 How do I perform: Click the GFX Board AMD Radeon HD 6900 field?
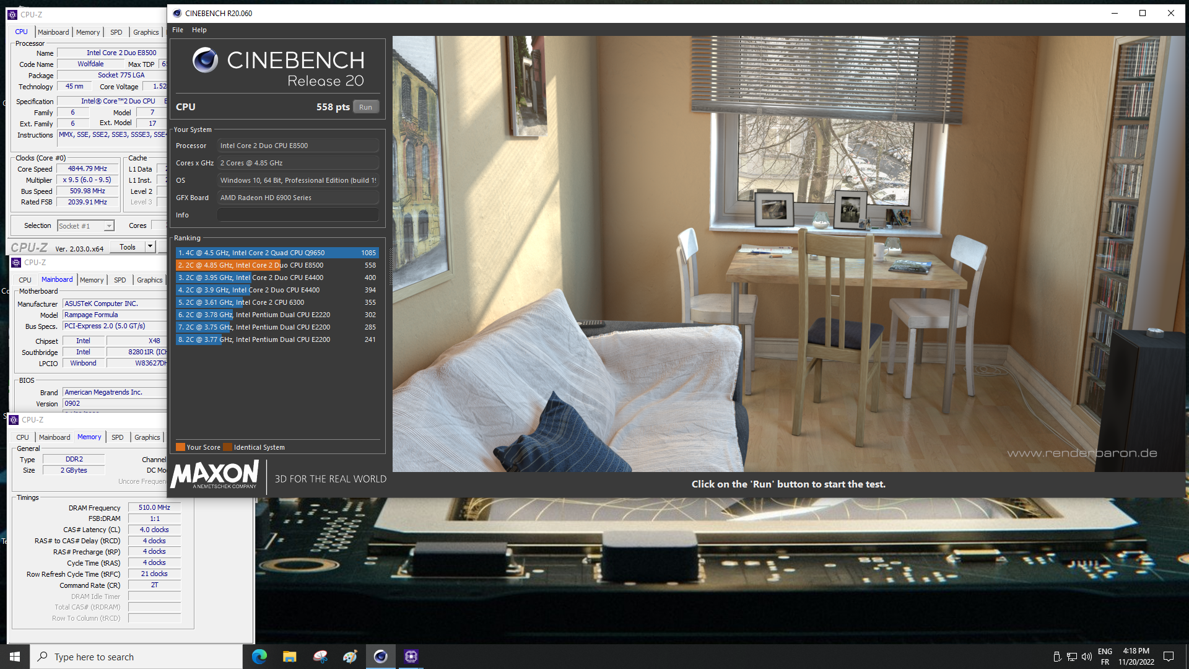[298, 198]
